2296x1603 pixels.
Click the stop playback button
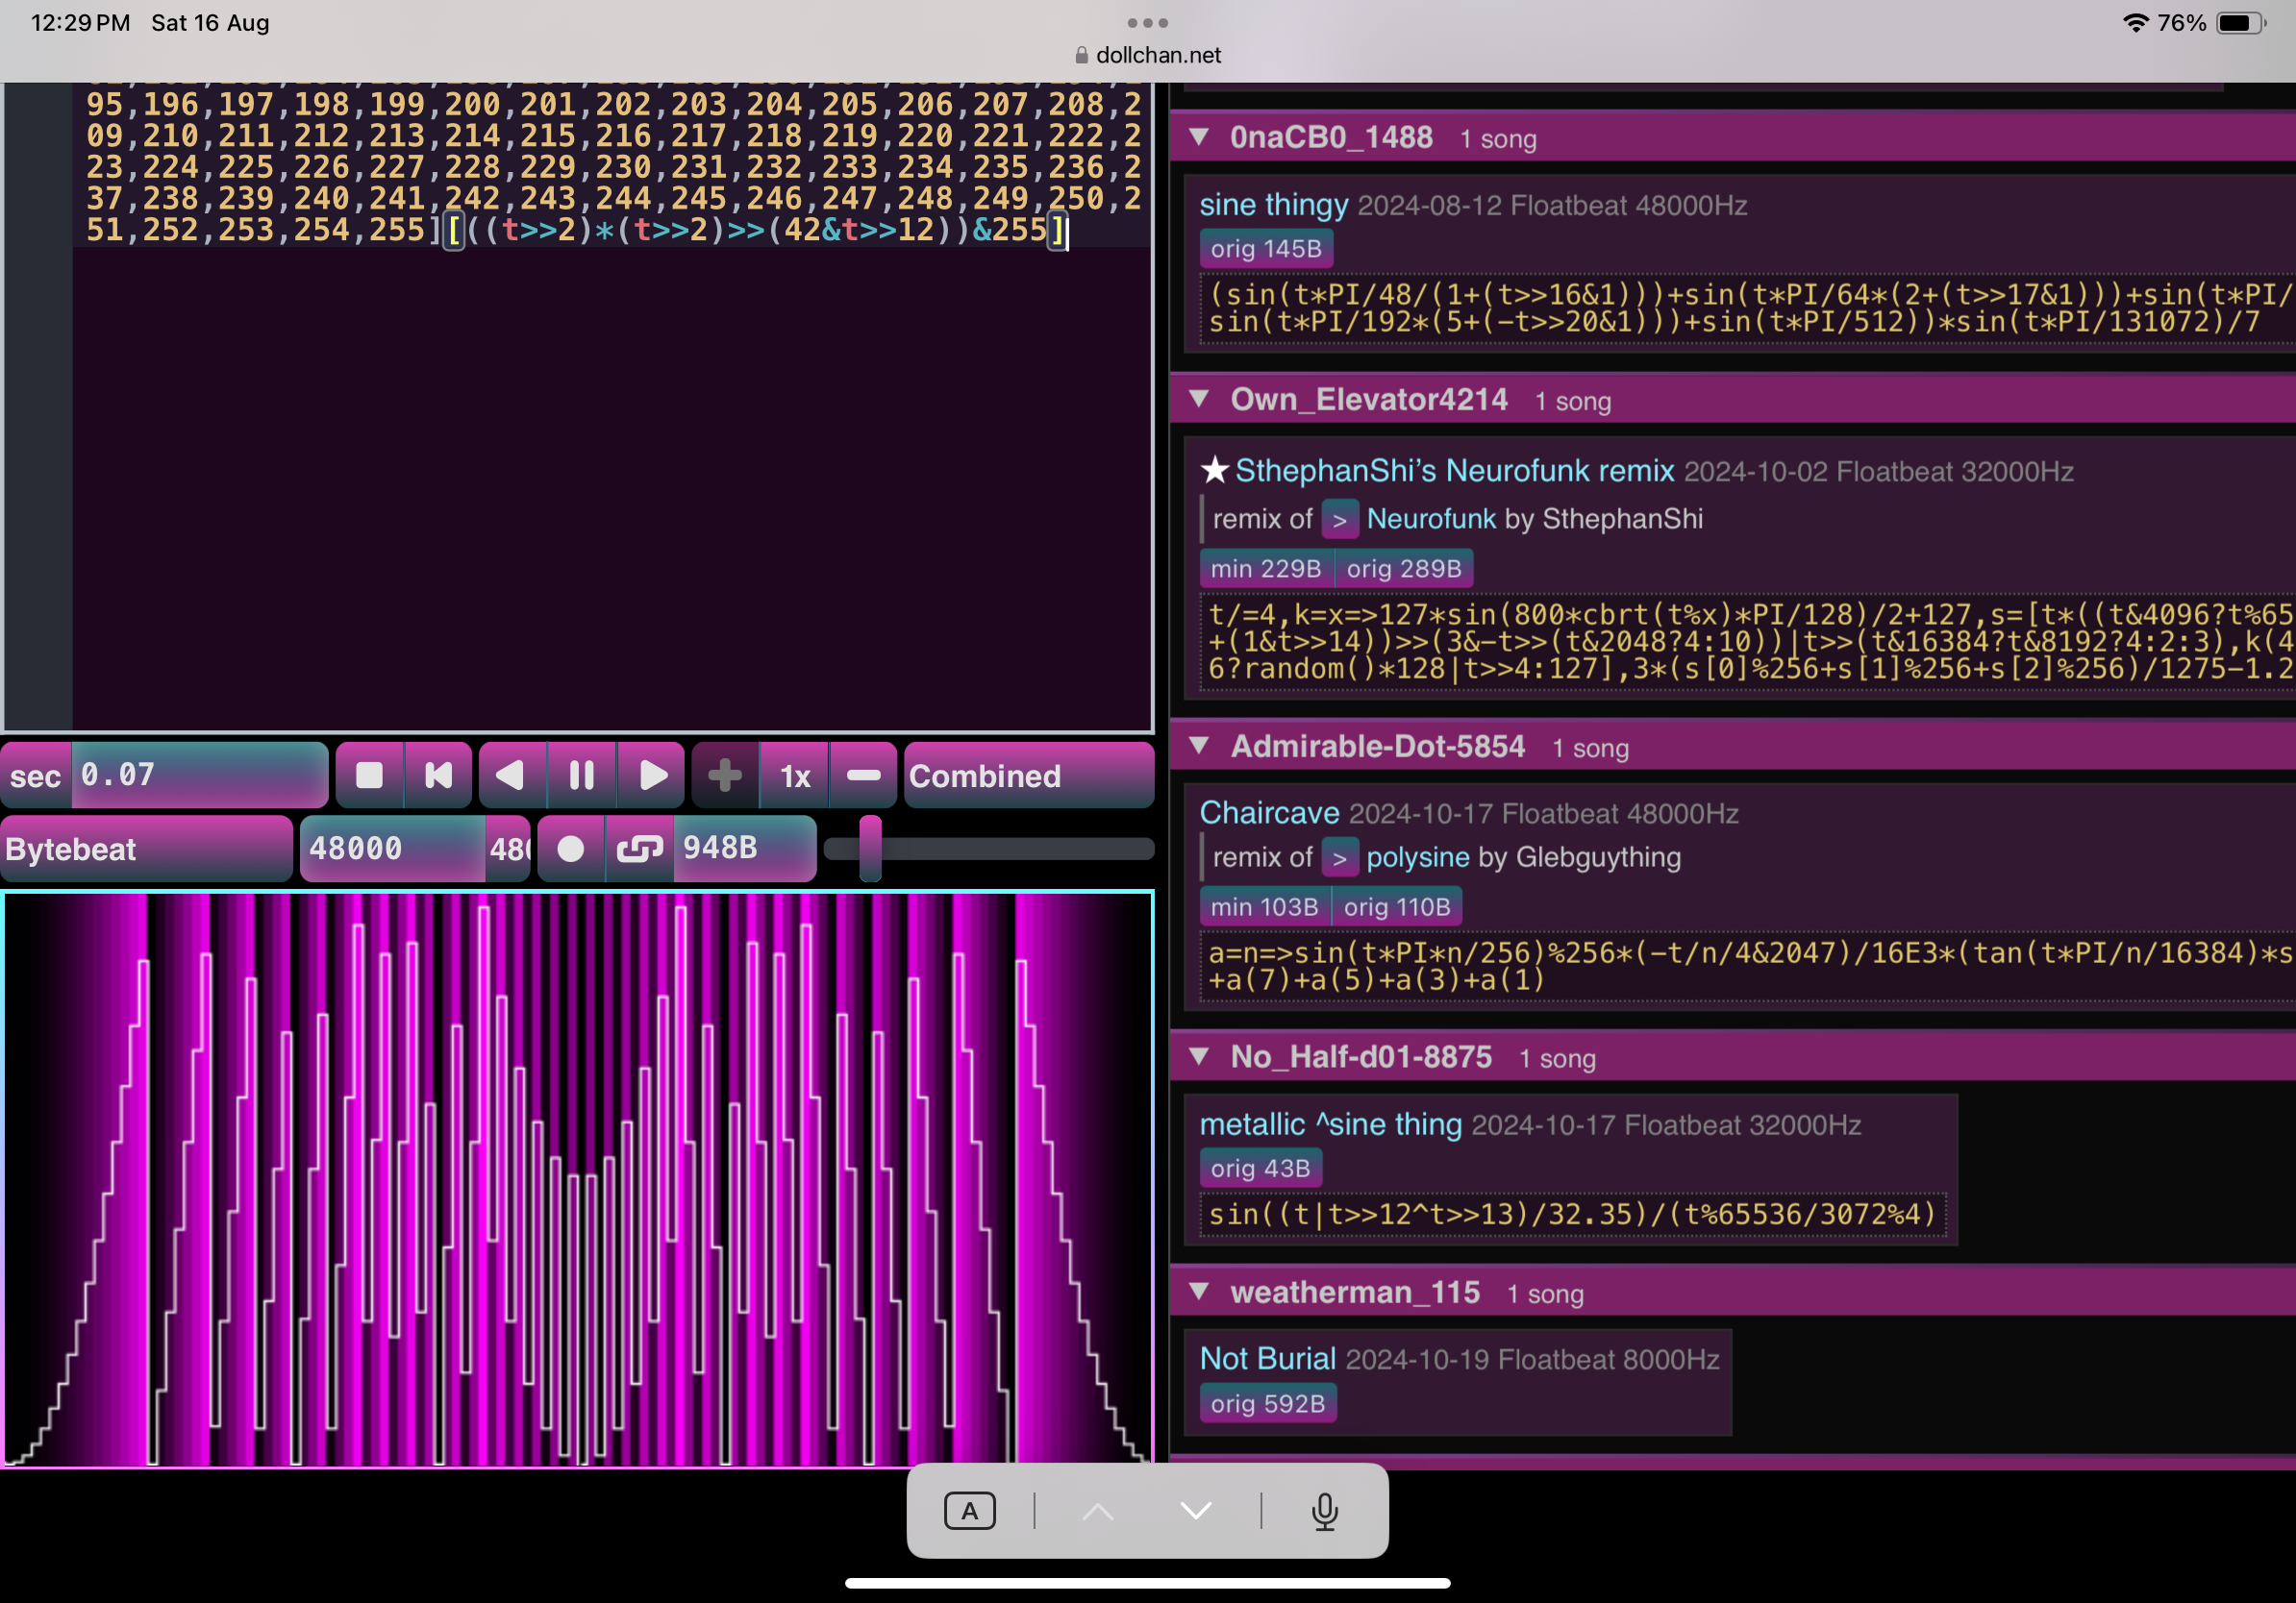click(369, 776)
